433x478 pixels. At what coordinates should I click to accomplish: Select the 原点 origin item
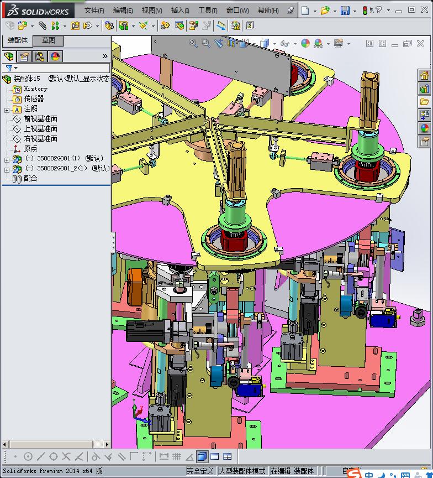click(x=30, y=148)
